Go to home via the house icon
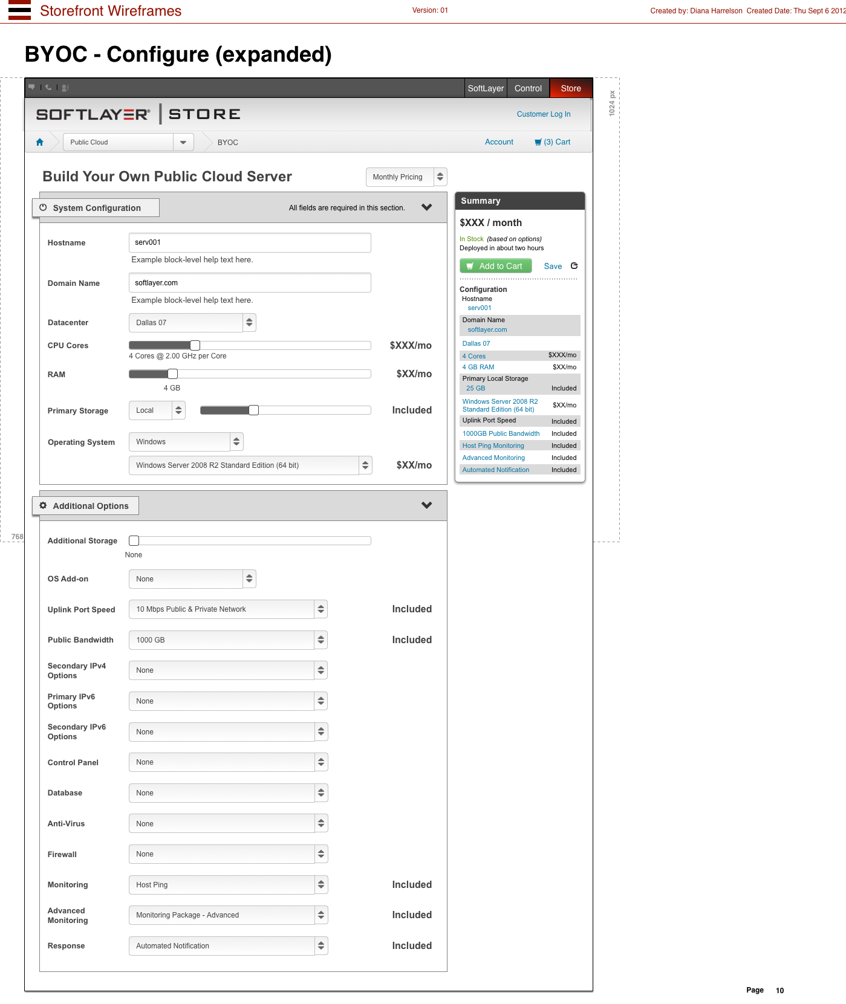 point(40,142)
